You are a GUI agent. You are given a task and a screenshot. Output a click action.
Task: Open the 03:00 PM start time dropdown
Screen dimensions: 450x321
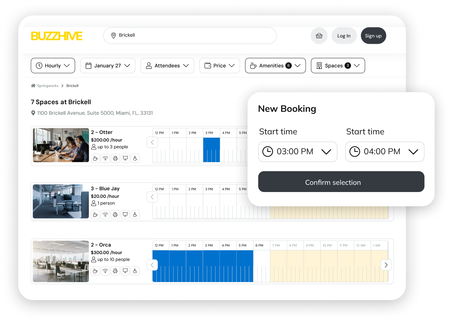point(297,152)
